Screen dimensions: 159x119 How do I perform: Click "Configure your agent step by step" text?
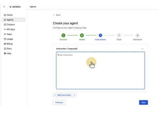pos(70,28)
